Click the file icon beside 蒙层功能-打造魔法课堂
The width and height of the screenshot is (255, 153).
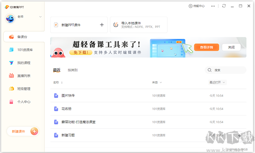pos(56,122)
